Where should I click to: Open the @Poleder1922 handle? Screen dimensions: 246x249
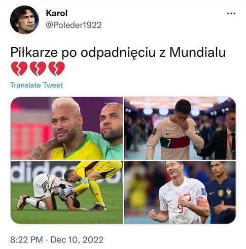coord(74,25)
